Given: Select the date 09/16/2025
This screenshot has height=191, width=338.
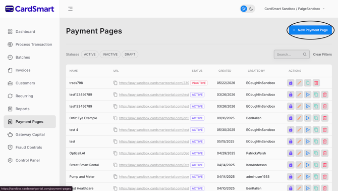Looking at the screenshot, I should pos(226,118).
